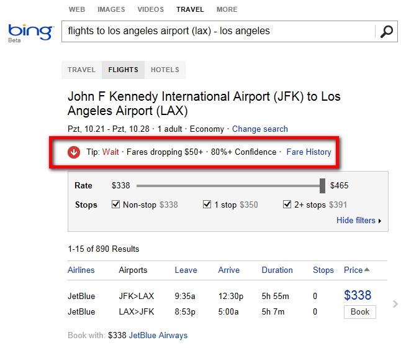Screen dimensions: 401x350
Task: Open the Travel tab
Action: pyautogui.click(x=81, y=70)
